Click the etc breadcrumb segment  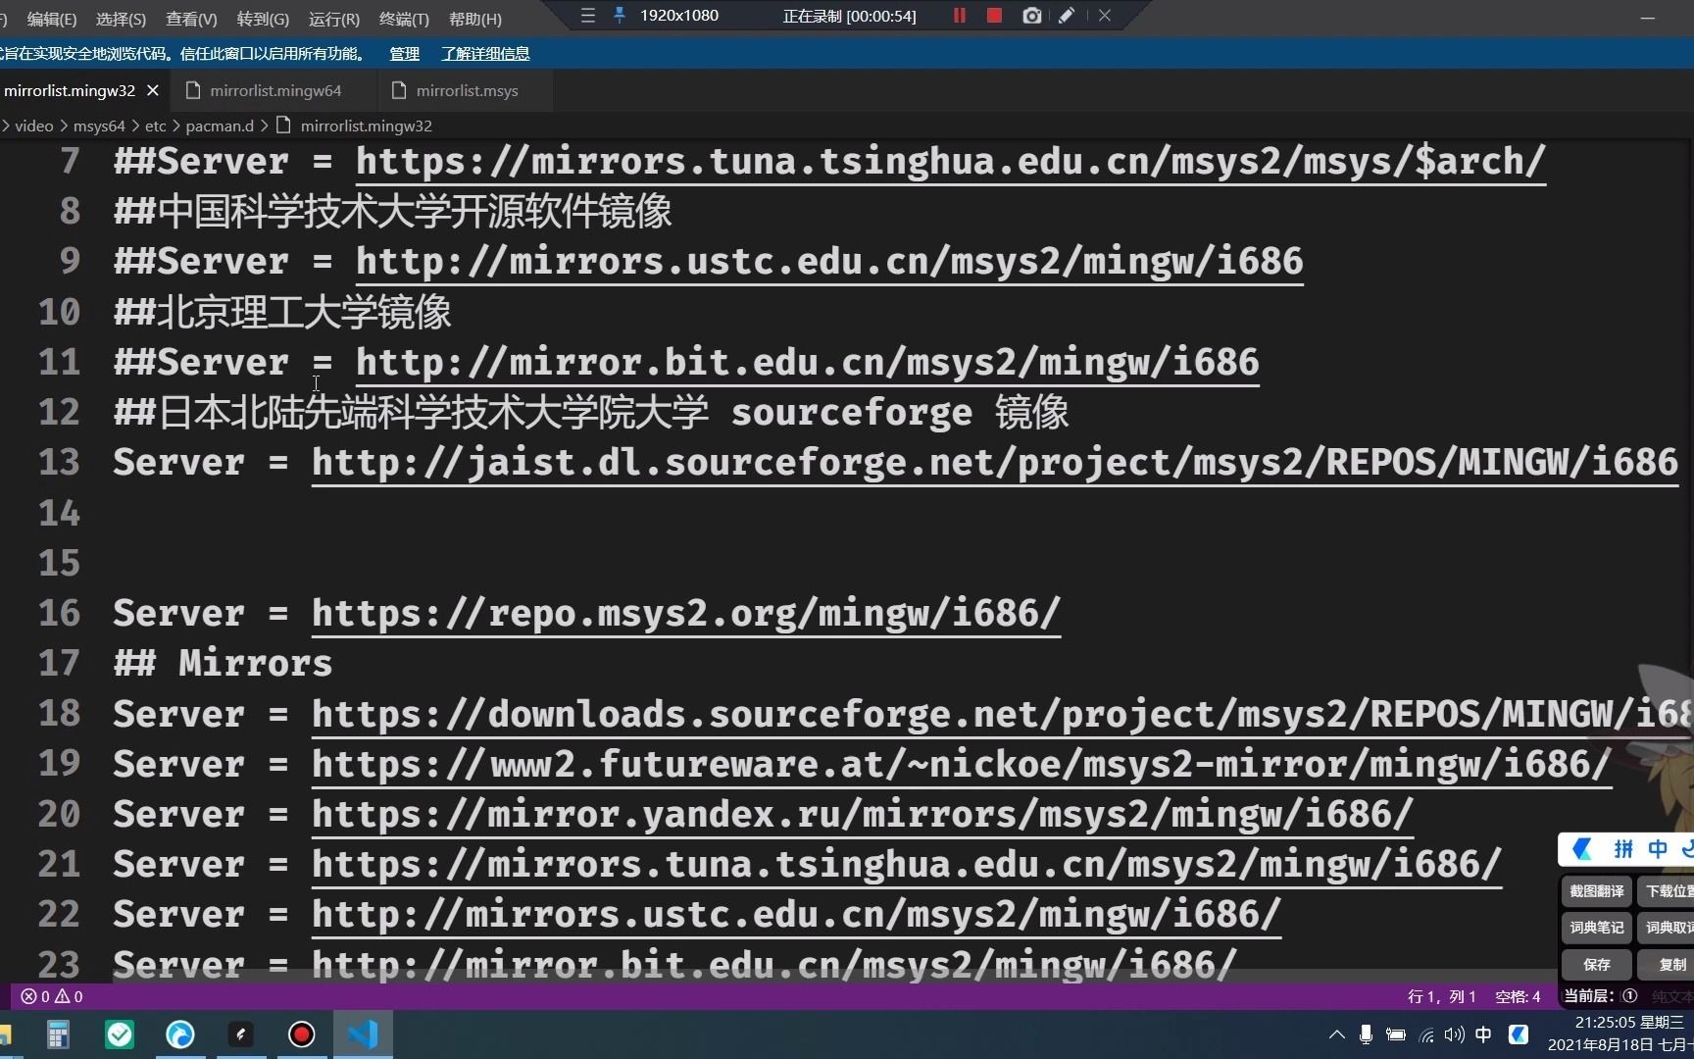pos(156,126)
